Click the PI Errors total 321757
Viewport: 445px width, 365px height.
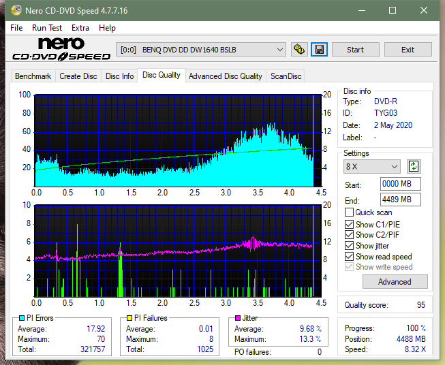pos(93,349)
